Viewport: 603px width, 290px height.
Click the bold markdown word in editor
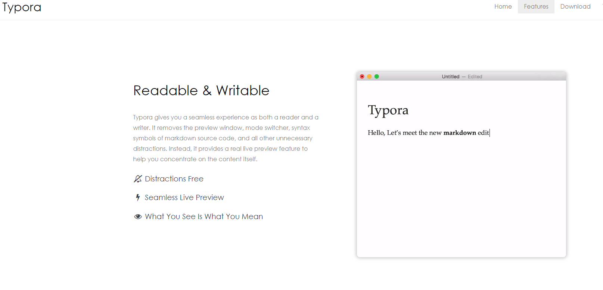click(460, 132)
